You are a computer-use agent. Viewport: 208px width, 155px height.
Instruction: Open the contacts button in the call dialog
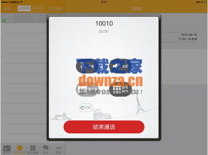click(x=87, y=89)
